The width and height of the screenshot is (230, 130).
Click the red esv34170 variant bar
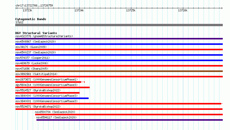pos(119,50)
